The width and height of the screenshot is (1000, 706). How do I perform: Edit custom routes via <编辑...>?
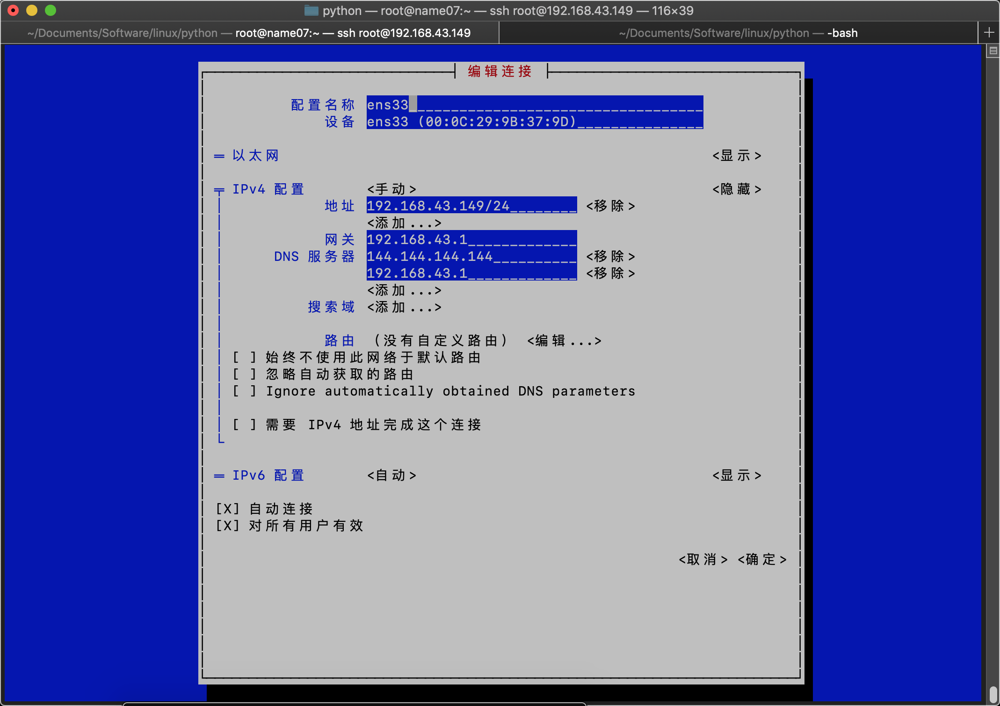564,340
